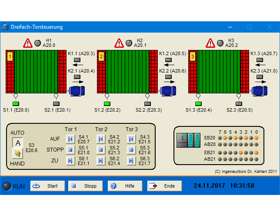This screenshot has width=280, height=215.
Task: Click contactor K2.3 (A21.0) indicator
Action: (x=260, y=77)
